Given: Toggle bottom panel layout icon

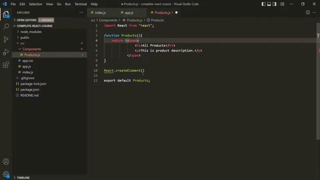Looking at the screenshot, I should [269, 4].
